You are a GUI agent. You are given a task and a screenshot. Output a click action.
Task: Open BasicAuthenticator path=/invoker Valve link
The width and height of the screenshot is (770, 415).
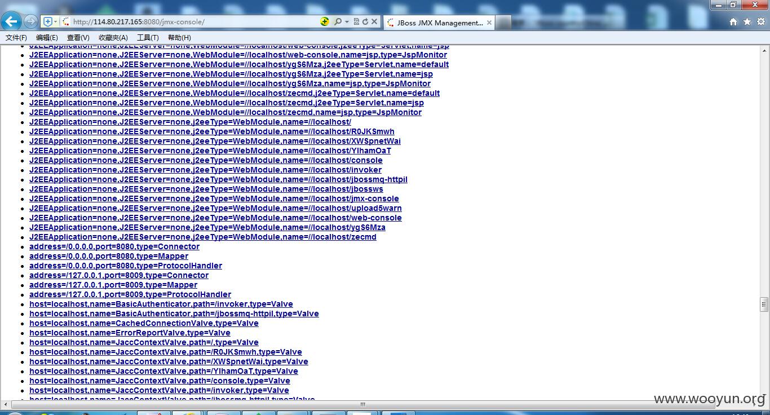(x=161, y=304)
